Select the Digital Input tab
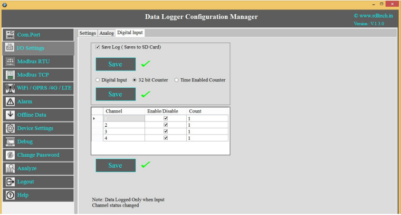This screenshot has height=215, width=401. [x=130, y=33]
